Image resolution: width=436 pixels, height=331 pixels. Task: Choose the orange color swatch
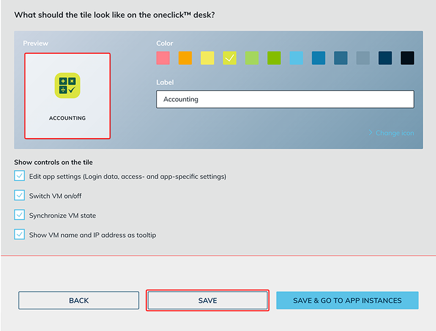pos(185,58)
